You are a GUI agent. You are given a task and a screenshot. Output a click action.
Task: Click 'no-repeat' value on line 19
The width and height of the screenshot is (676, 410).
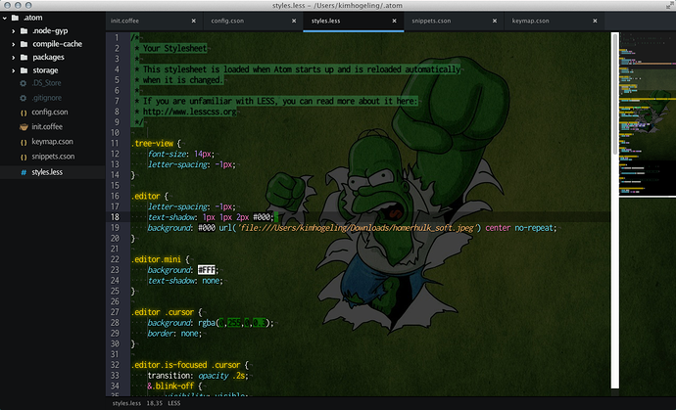point(534,228)
